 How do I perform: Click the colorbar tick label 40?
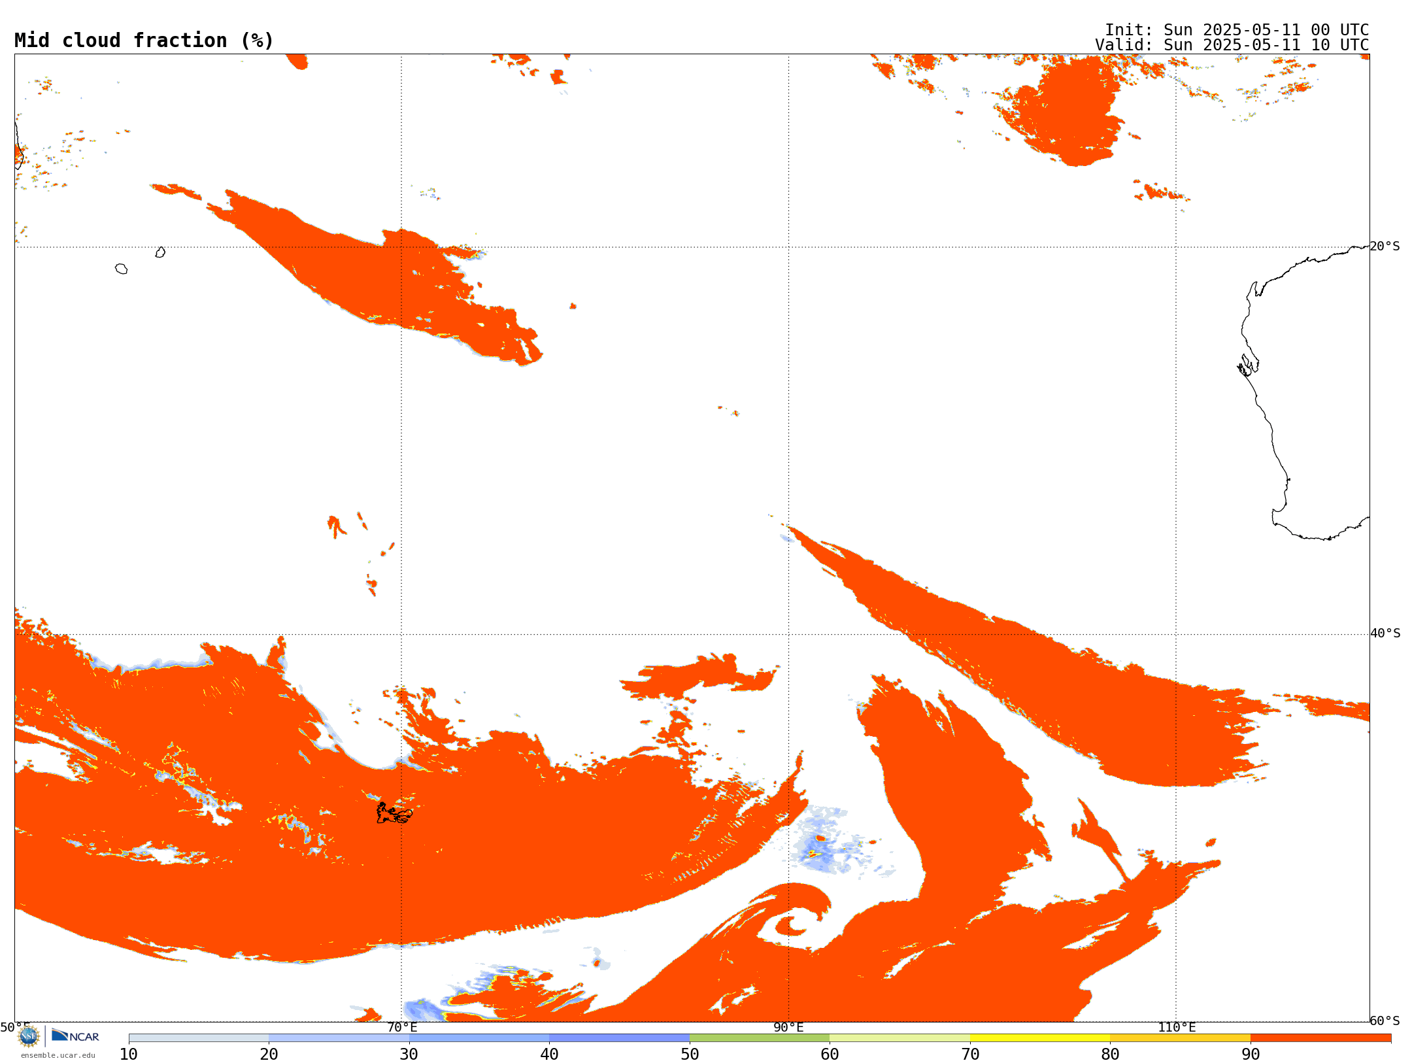pos(549,1055)
